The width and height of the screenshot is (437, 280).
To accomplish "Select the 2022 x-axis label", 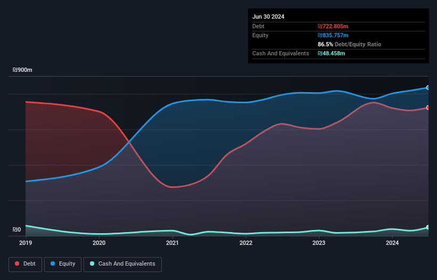I will pos(246,243).
